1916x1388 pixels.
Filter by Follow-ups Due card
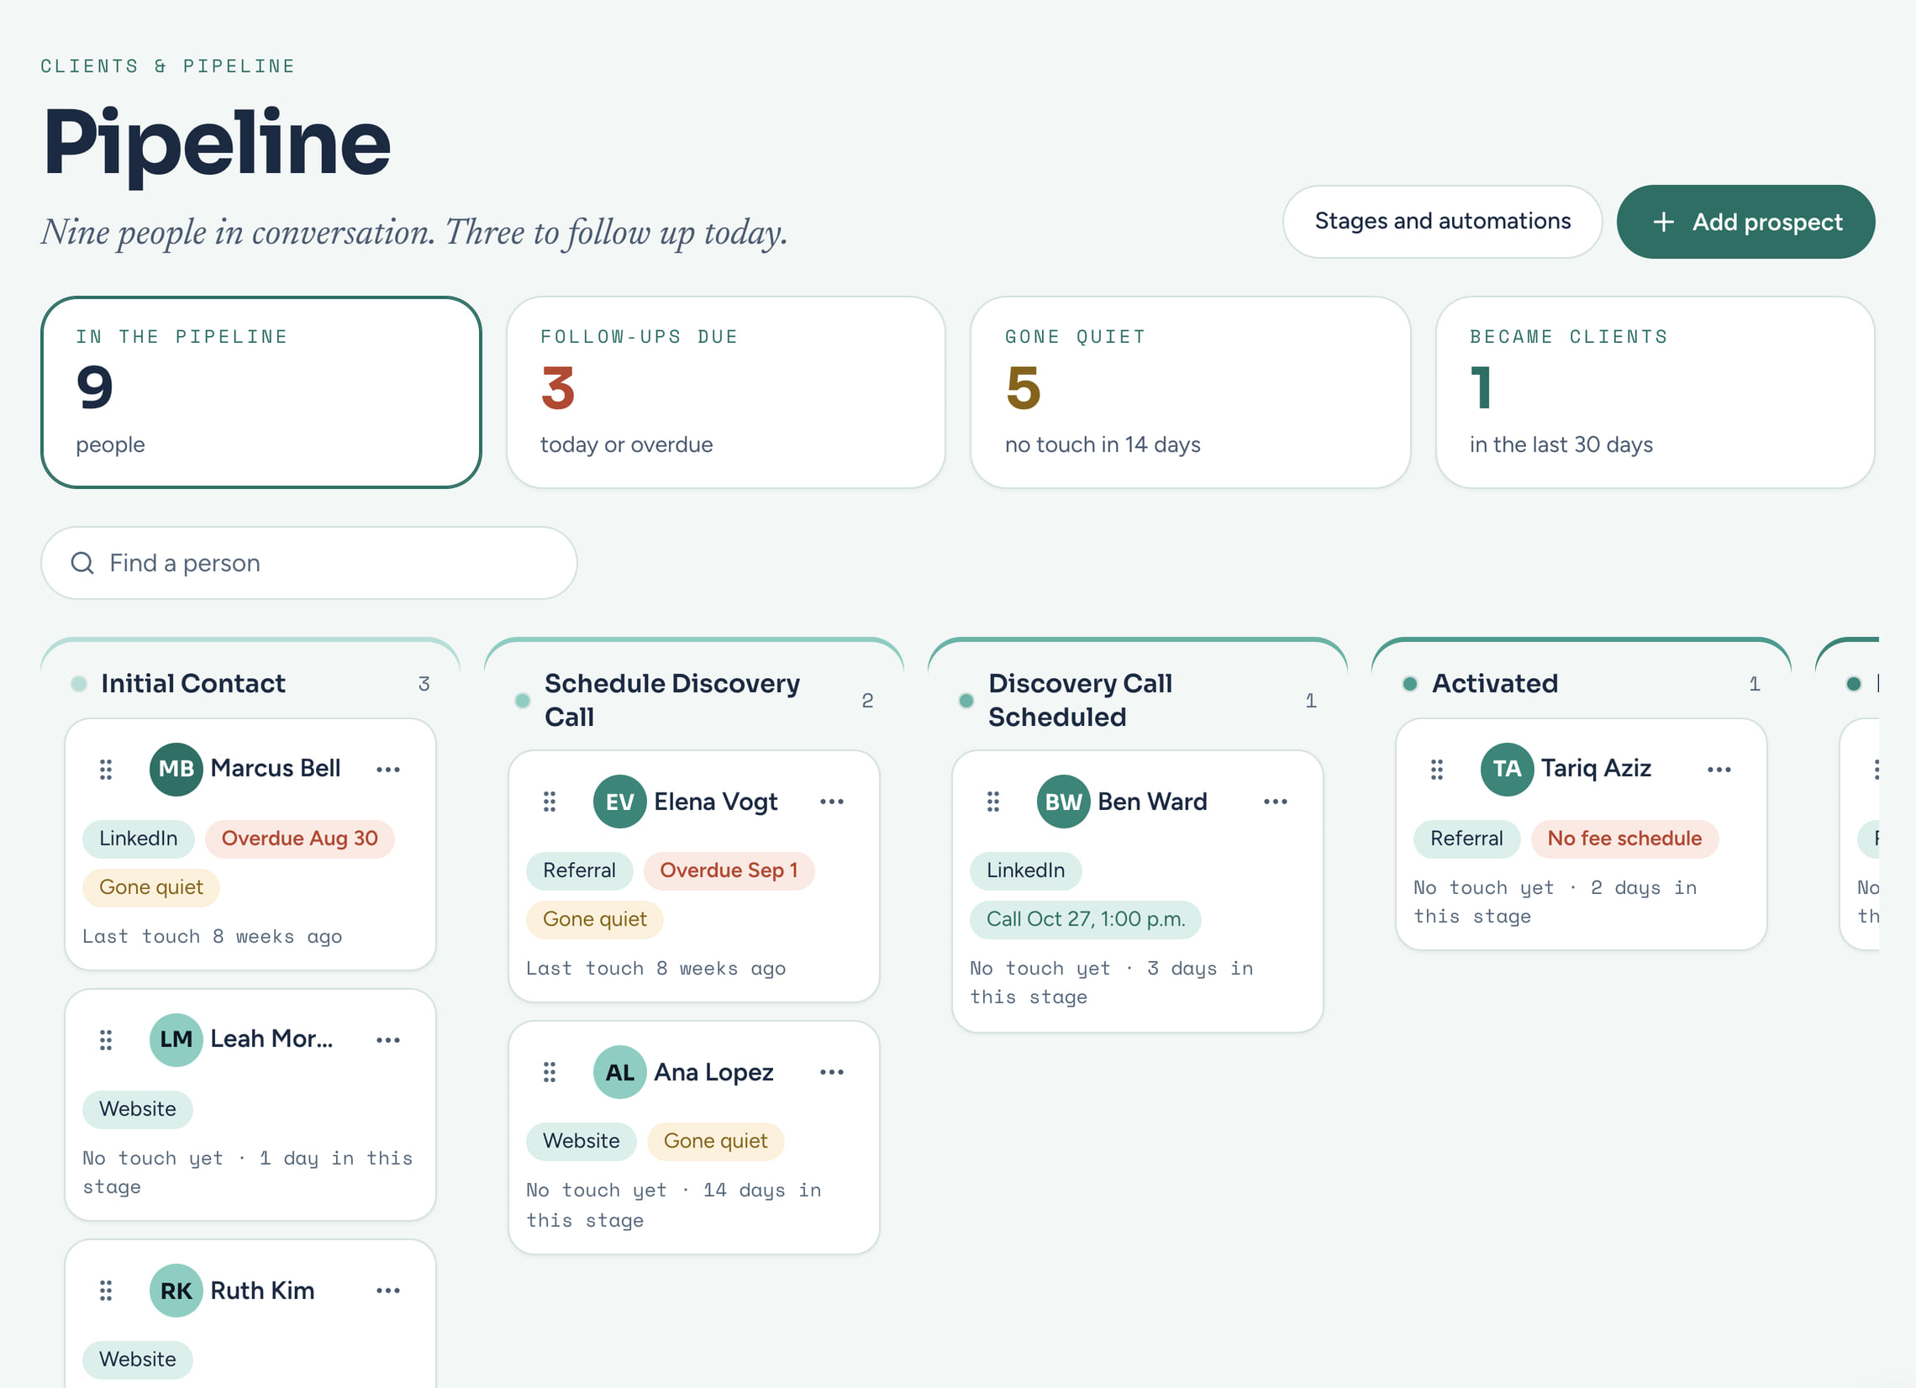tap(726, 392)
